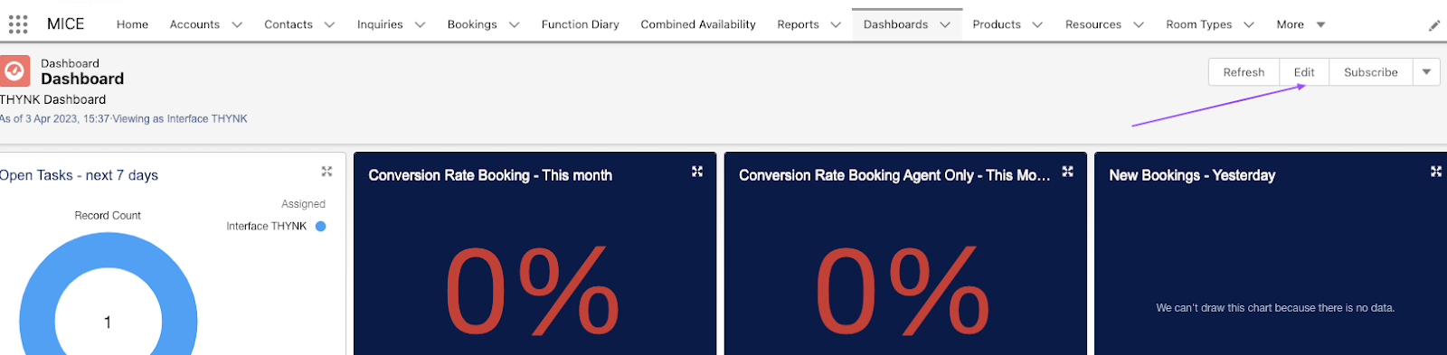Expand New Bookings - Yesterday chart

pyautogui.click(x=1436, y=172)
